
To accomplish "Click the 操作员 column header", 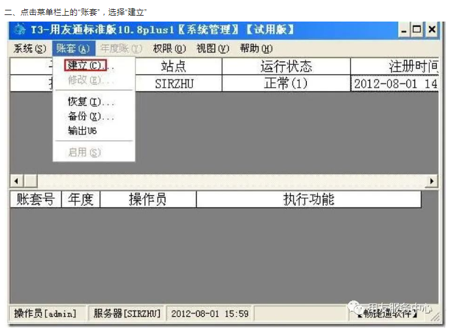I will [x=148, y=199].
